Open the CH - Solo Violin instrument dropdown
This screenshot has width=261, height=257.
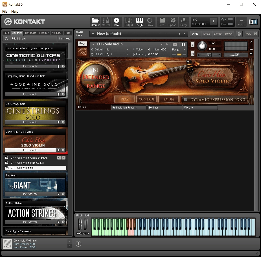tap(93, 45)
